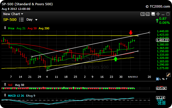Toggle the A arithmetic scale option
The image size is (172, 108).
(x=157, y=79)
